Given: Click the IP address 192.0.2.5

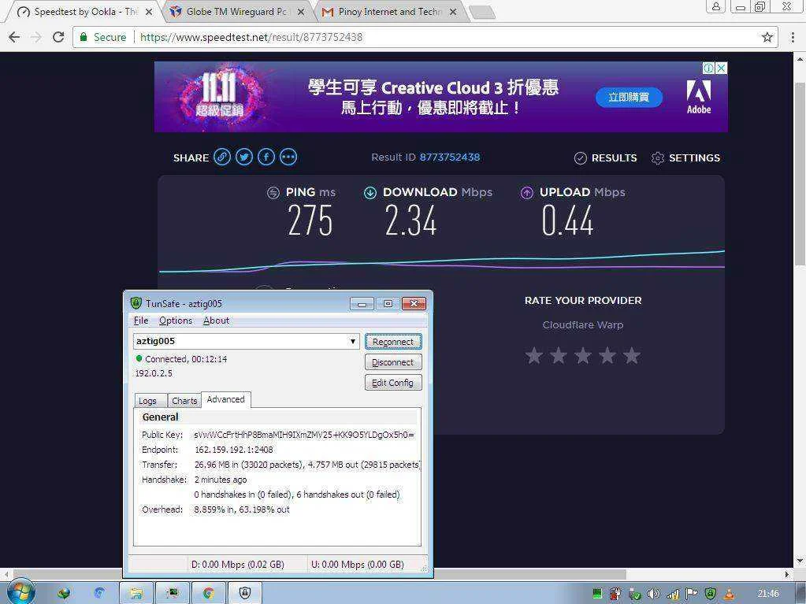Looking at the screenshot, I should 154,373.
